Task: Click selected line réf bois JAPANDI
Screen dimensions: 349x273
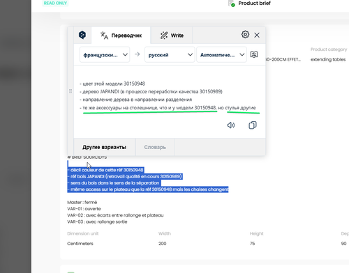Action: click(x=126, y=176)
